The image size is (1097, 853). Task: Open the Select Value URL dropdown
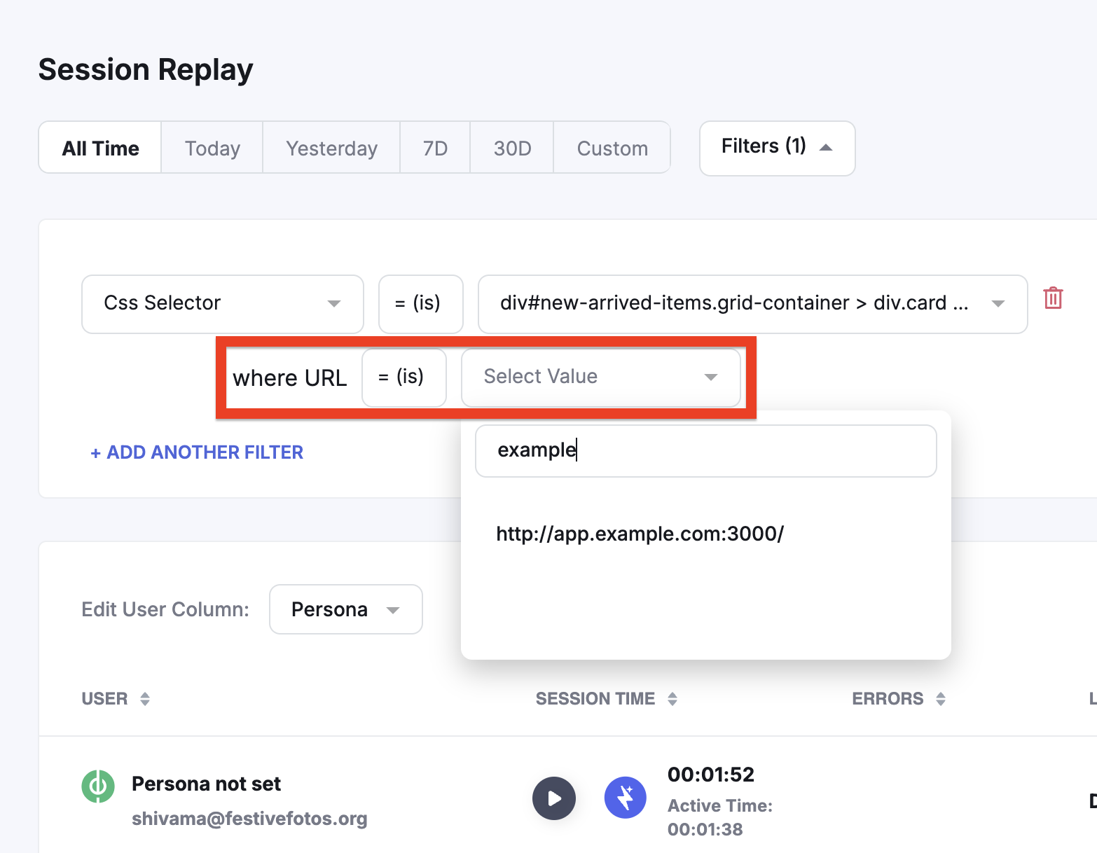600,377
